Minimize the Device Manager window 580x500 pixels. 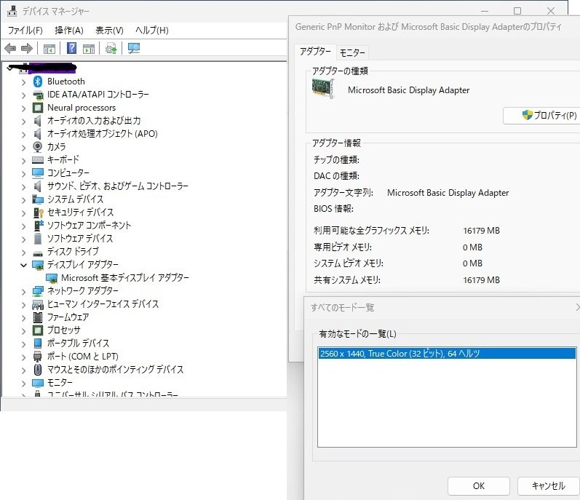485,11
